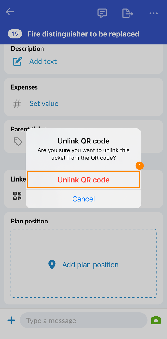Viewport: 167px width, 339px height.
Task: Open the camera icon beside message field
Action: pyautogui.click(x=156, y=320)
